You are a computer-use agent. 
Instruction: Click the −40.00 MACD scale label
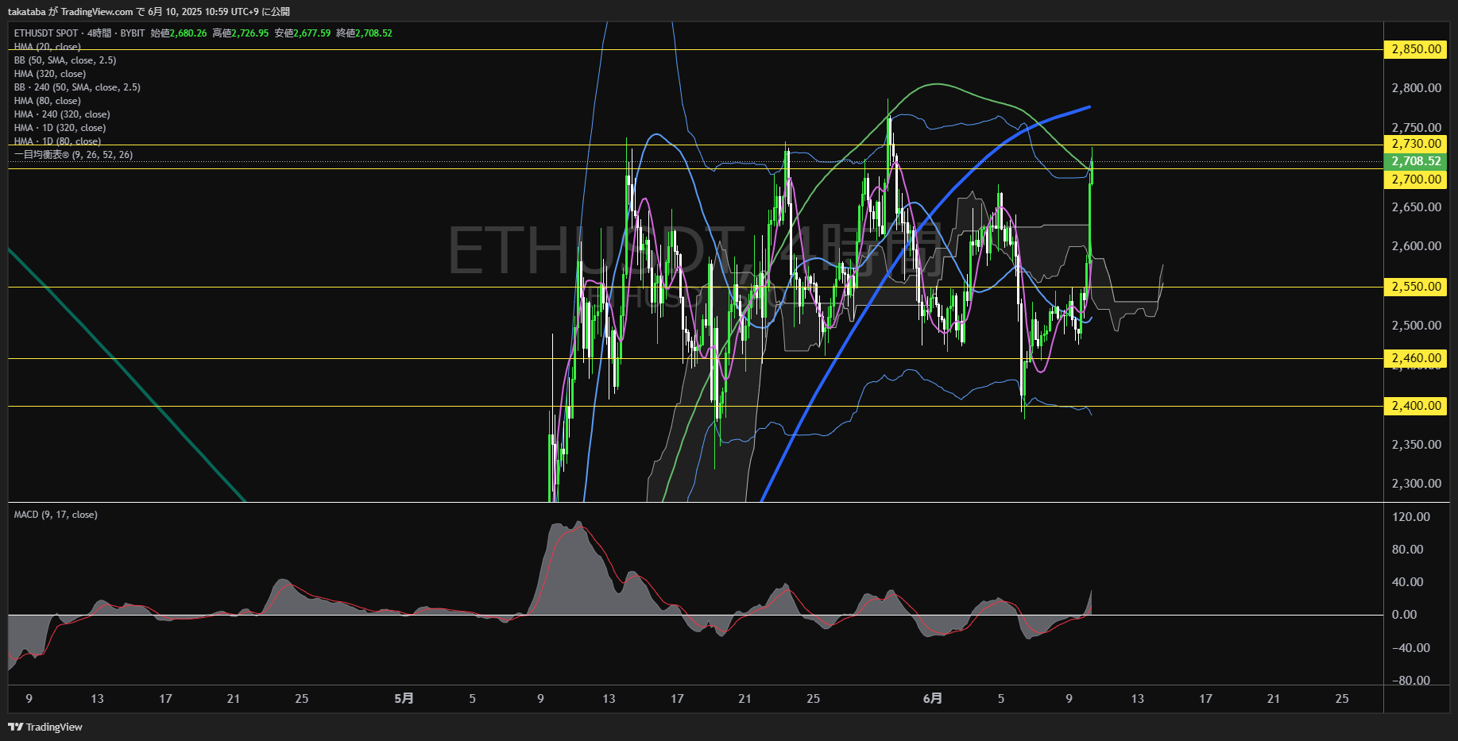click(x=1411, y=648)
